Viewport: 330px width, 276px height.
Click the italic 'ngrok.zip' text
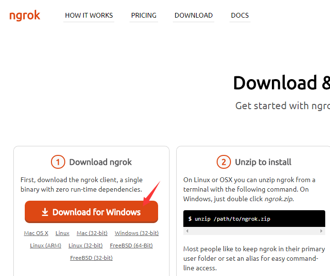[279, 199]
